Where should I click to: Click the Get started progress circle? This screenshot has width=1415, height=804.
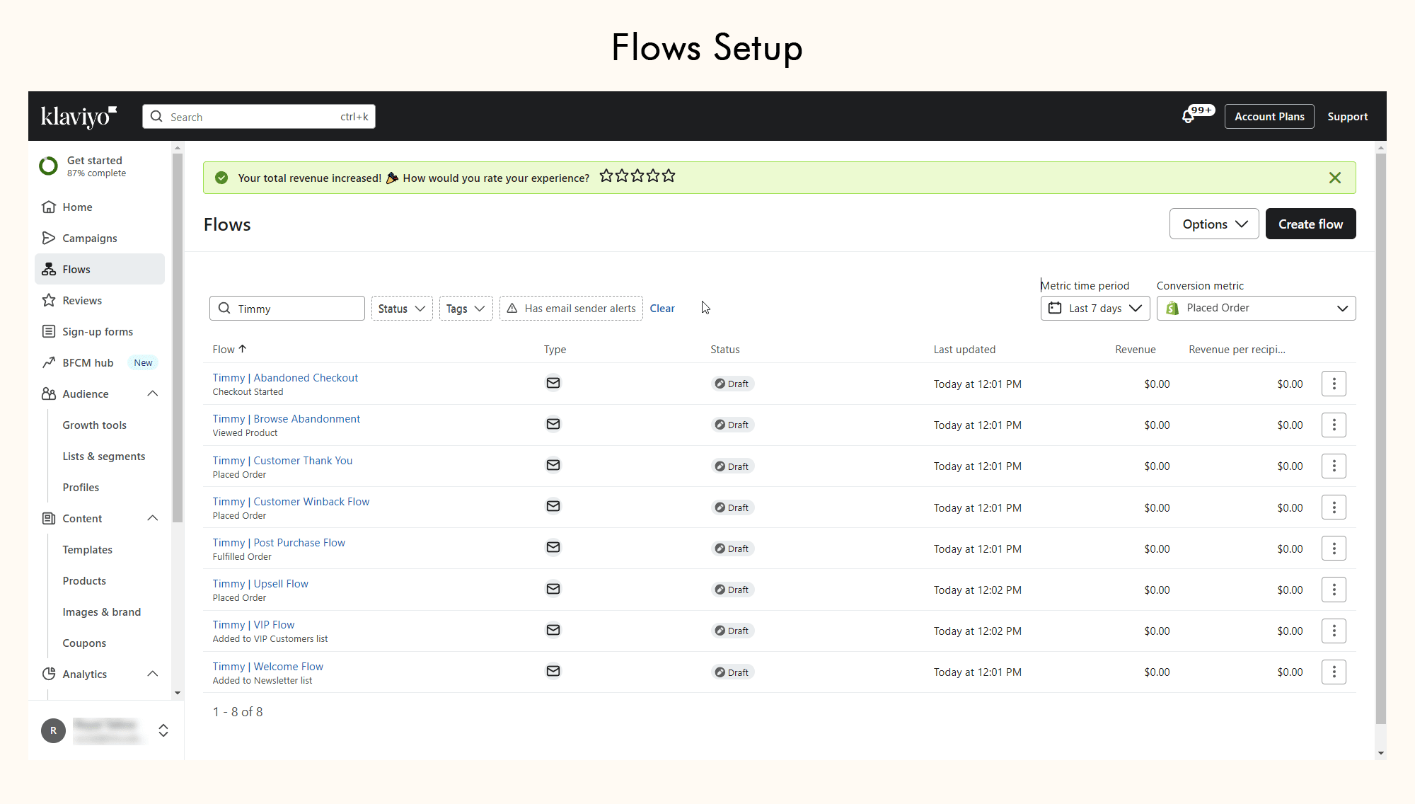pos(48,166)
